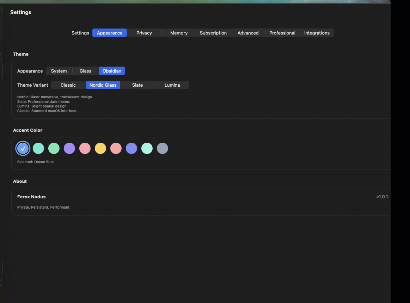Pick the green accent color
The width and height of the screenshot is (410, 303).
[54, 148]
